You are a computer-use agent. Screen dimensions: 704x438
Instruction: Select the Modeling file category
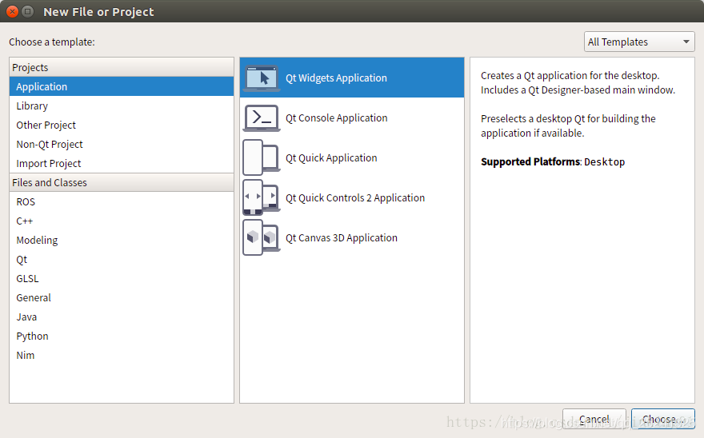tap(122, 240)
